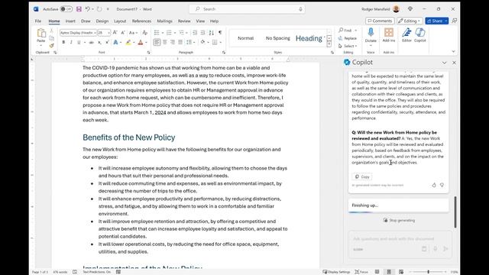Switch to the References tab
The image size is (489, 275).
tap(141, 21)
